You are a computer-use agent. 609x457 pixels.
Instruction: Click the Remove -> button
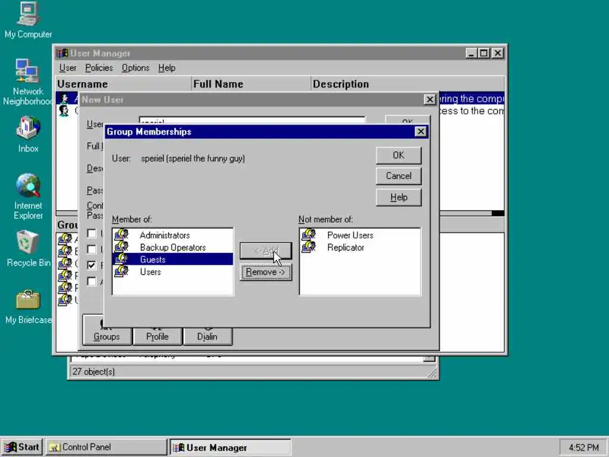pos(266,272)
